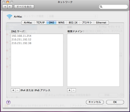The width and height of the screenshot is (130, 112).
Task: Add a search domain with plus button
Action: click(70, 90)
